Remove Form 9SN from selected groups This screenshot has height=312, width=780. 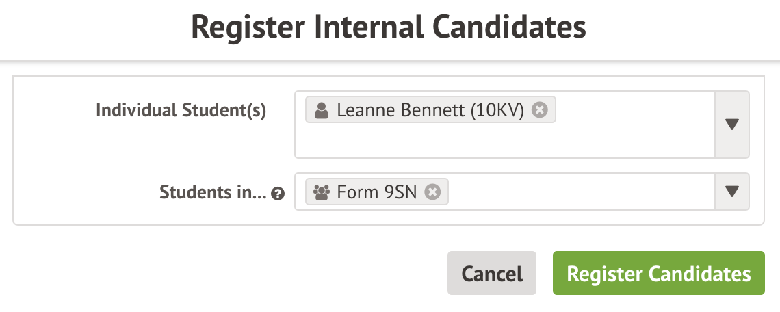[432, 192]
